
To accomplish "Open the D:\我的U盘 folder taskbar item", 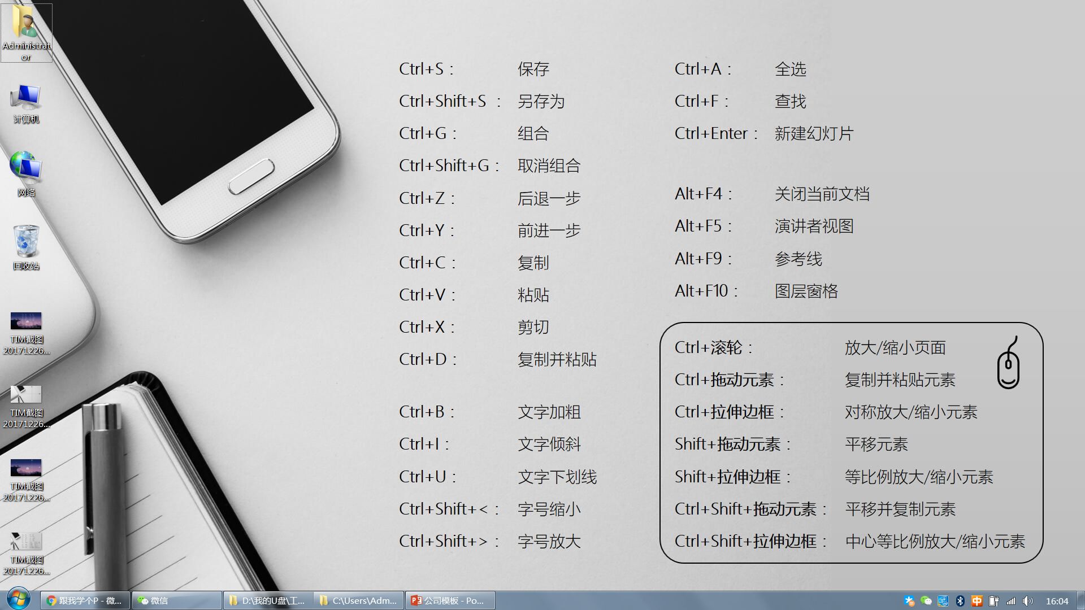I will [268, 600].
